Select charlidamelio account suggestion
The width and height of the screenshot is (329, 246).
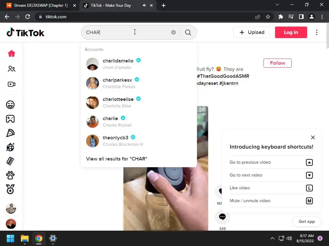point(139,64)
